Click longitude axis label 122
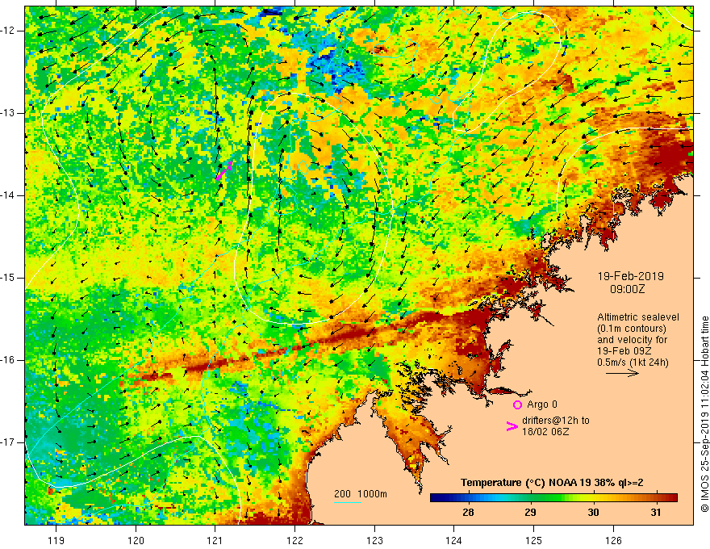 pyautogui.click(x=294, y=540)
